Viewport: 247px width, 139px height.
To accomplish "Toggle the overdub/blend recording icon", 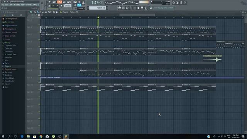I will click(x=64, y=2).
